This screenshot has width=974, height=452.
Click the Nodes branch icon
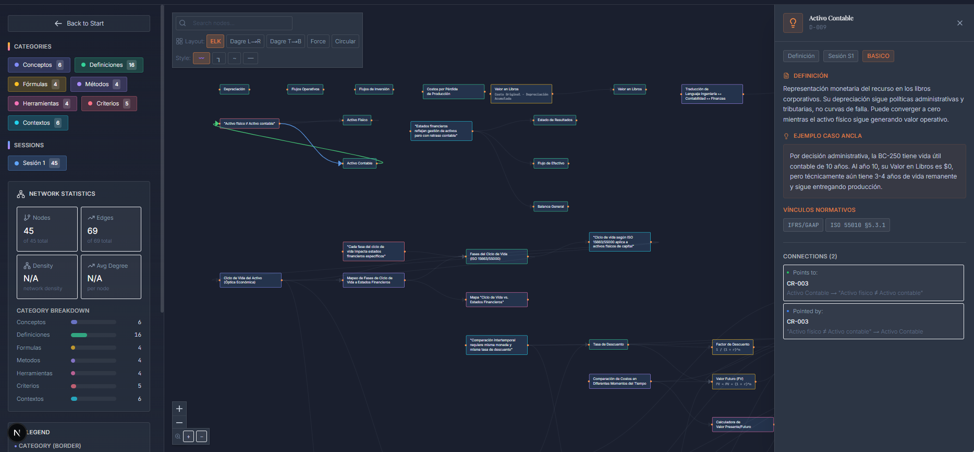pos(27,218)
